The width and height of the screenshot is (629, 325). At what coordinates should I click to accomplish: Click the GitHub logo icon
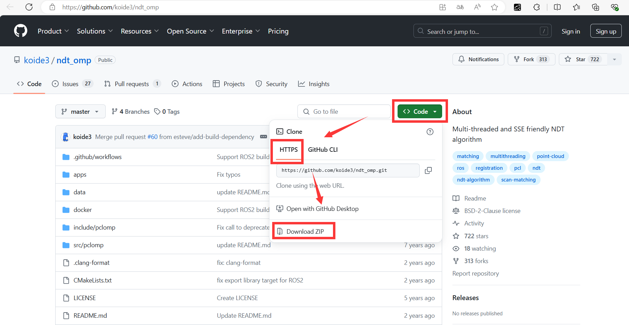click(x=21, y=31)
